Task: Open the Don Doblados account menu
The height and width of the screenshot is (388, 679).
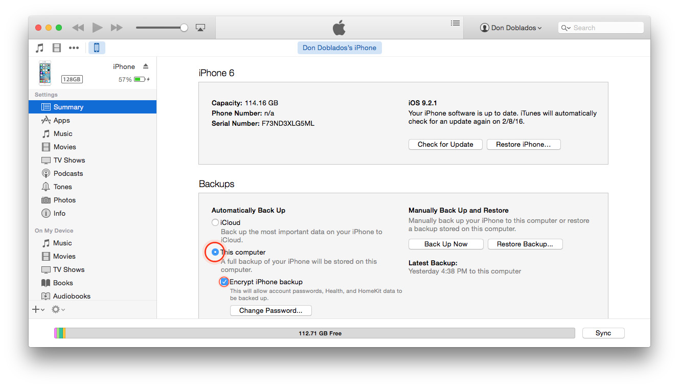Action: coord(510,28)
